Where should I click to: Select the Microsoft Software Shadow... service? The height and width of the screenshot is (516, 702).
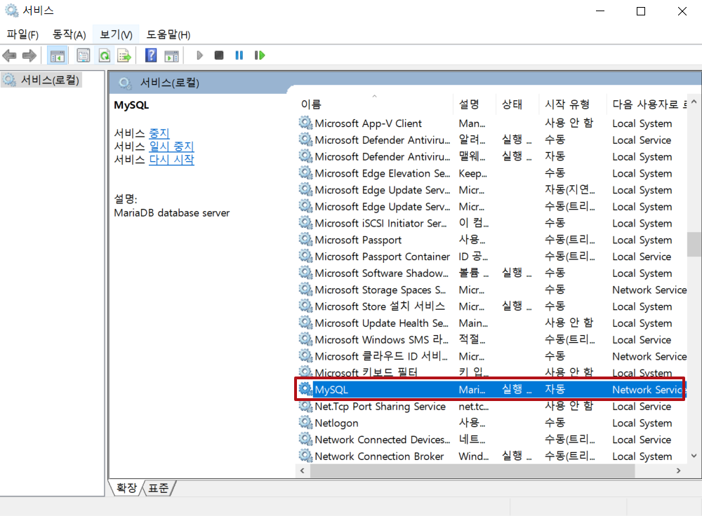490,273
